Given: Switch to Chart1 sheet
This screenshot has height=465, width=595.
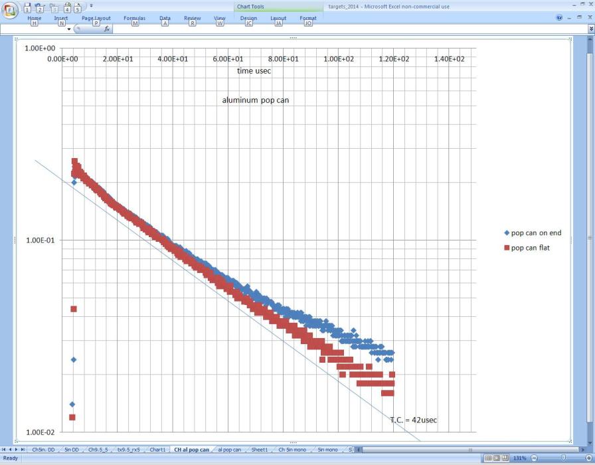Looking at the screenshot, I should pyautogui.click(x=157, y=450).
